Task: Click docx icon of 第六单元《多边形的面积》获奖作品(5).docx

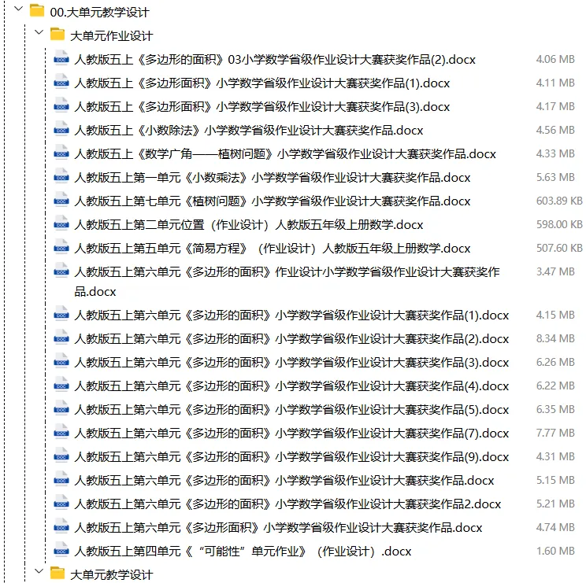Action: pos(61,408)
